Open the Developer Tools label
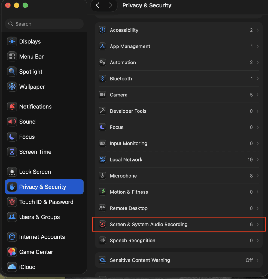This screenshot has height=279, width=268. (x=128, y=111)
